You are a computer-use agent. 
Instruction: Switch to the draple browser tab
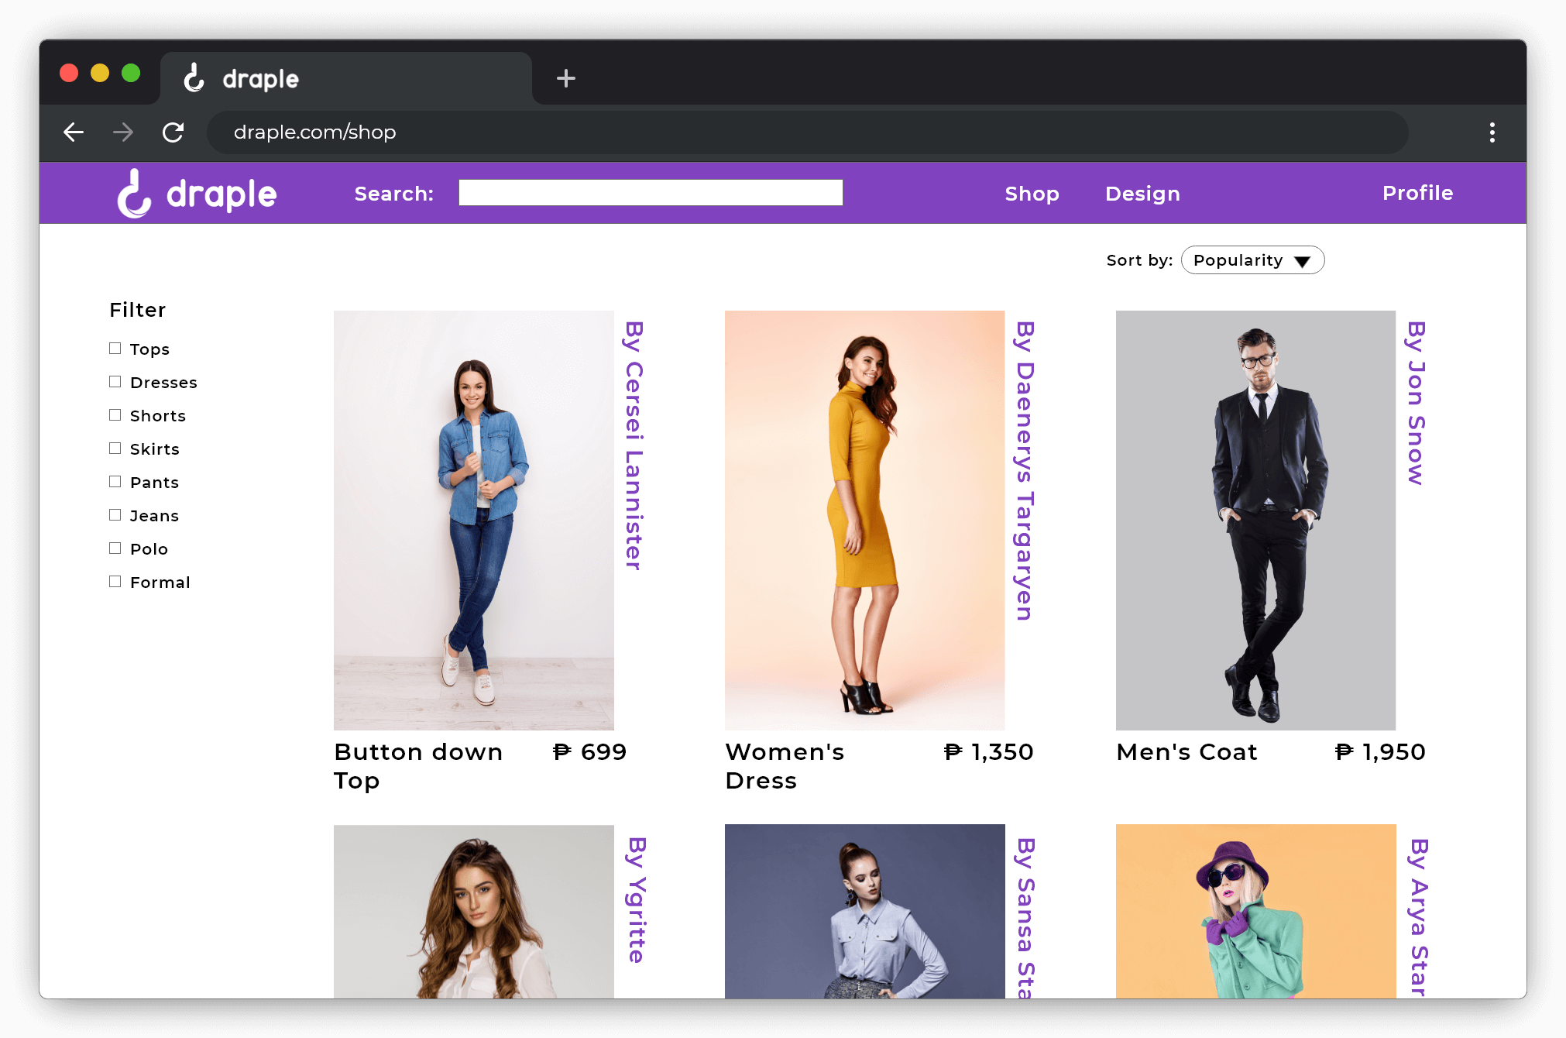(346, 78)
